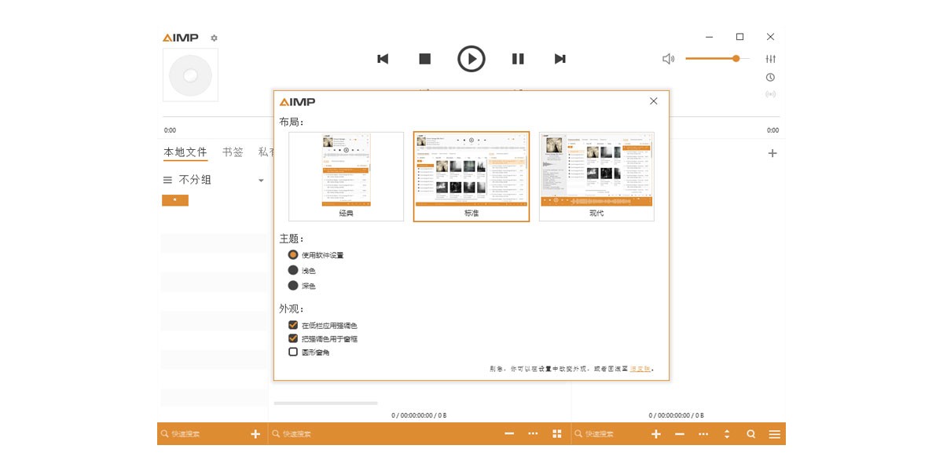Open the equalizer panel via faders icon
The height and width of the screenshot is (471, 943).
coord(771,58)
